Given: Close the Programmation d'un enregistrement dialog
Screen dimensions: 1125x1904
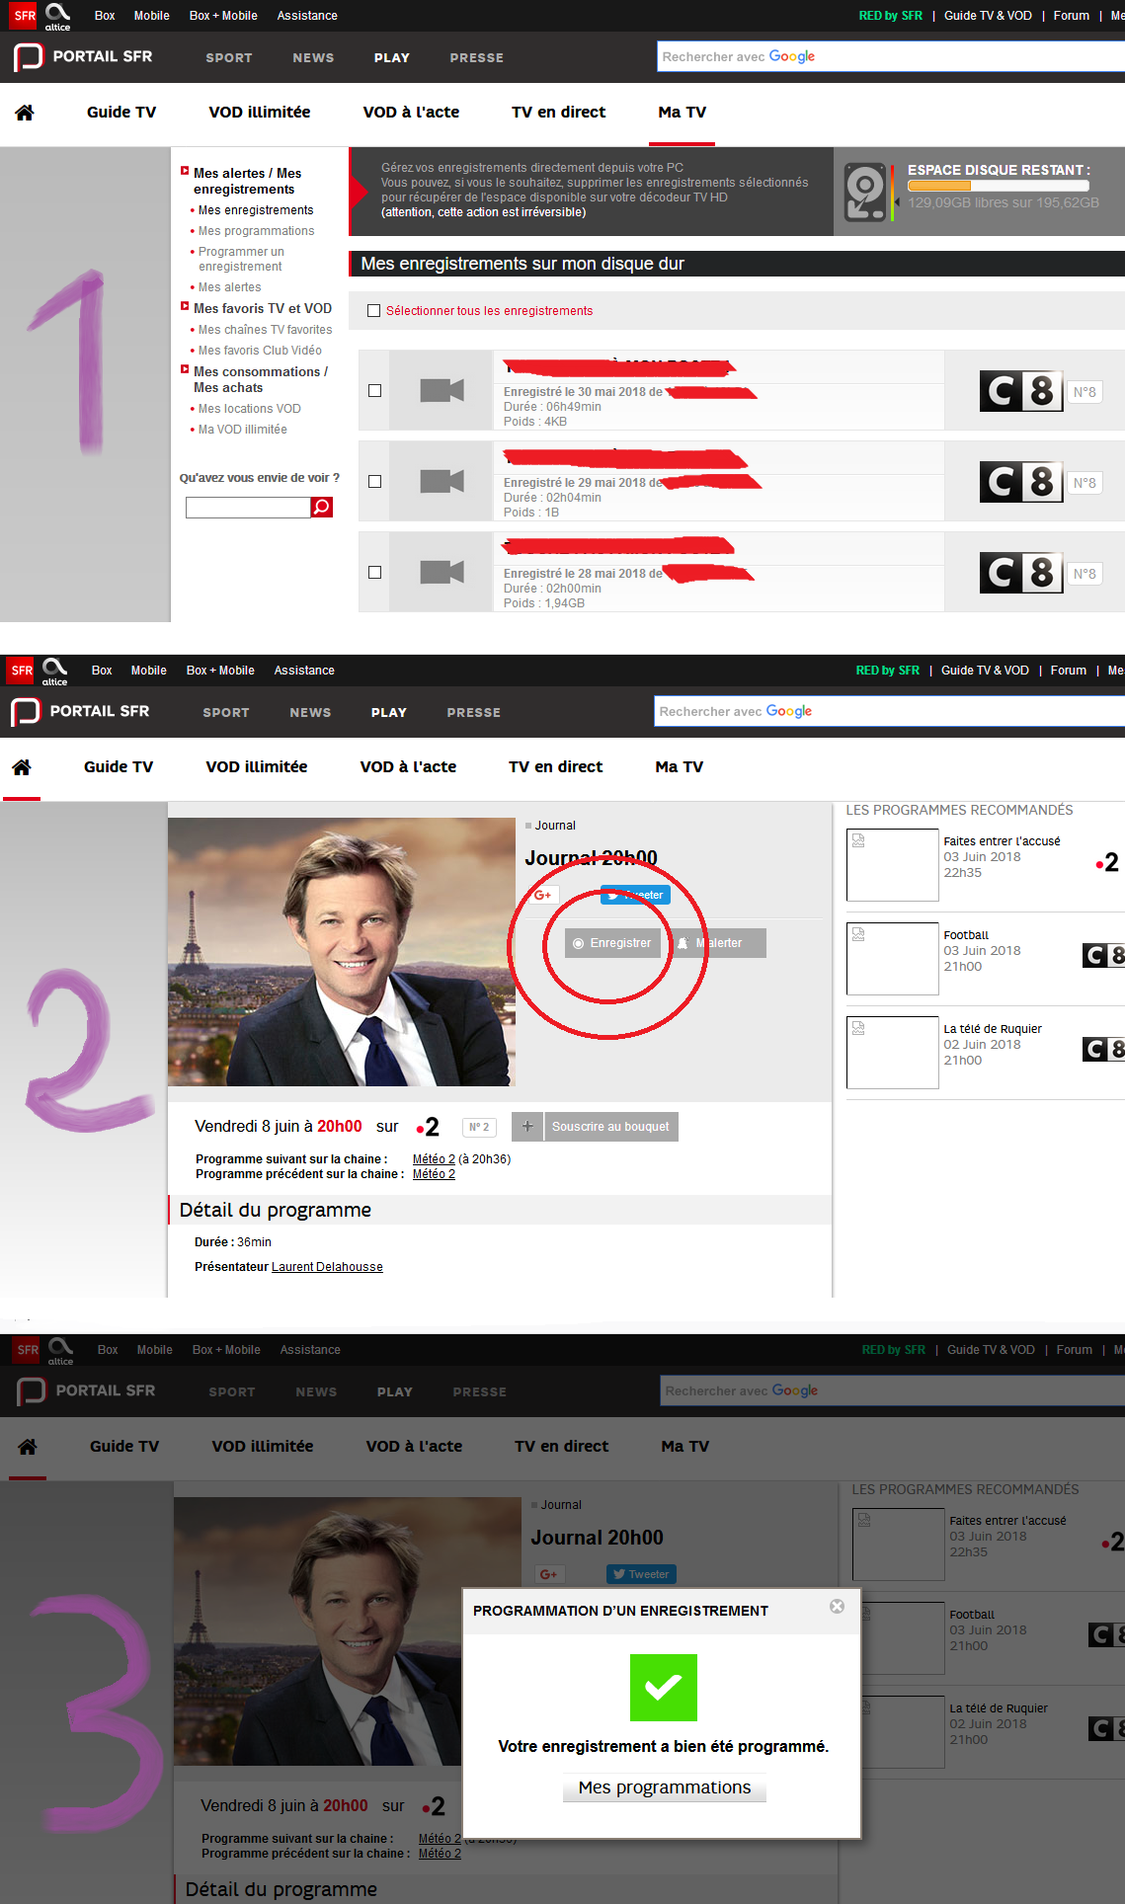Looking at the screenshot, I should click(x=837, y=1606).
